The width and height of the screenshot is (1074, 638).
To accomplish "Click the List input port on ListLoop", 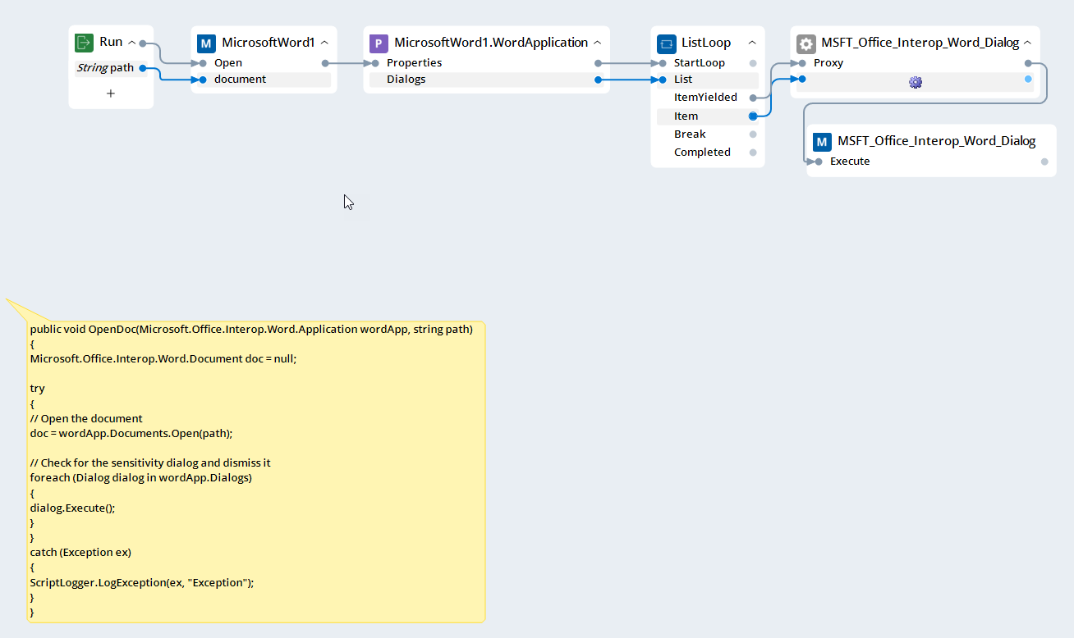I will (x=663, y=80).
